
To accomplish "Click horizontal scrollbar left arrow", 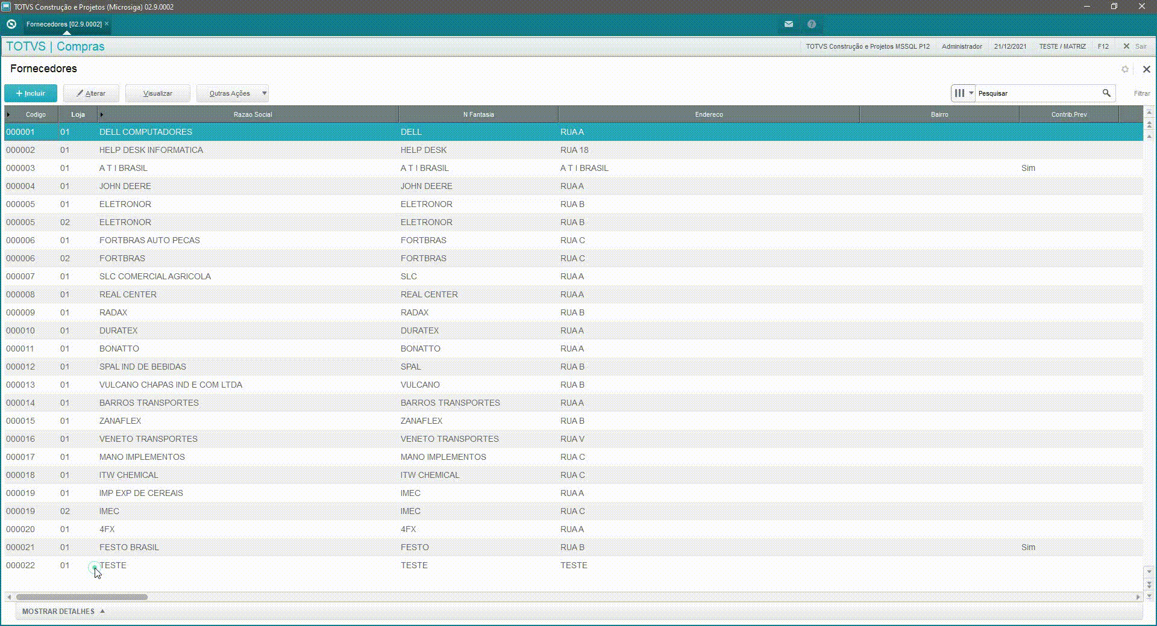I will (9, 597).
